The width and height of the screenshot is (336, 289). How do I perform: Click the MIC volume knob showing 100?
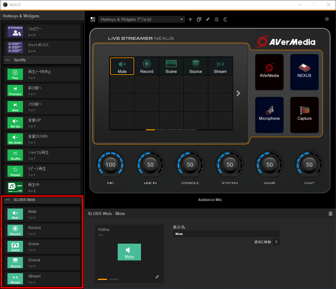click(x=111, y=165)
